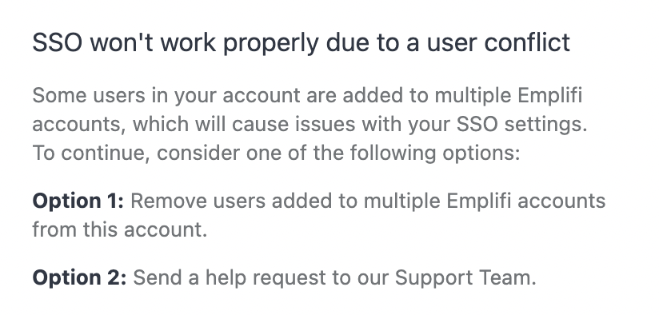Click "which will cause issues" phrase
The height and width of the screenshot is (315, 659).
[x=244, y=124]
